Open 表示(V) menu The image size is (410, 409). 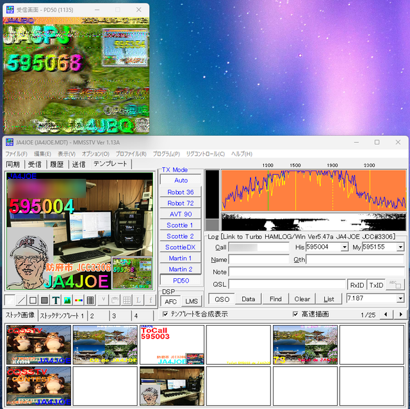tap(67, 154)
